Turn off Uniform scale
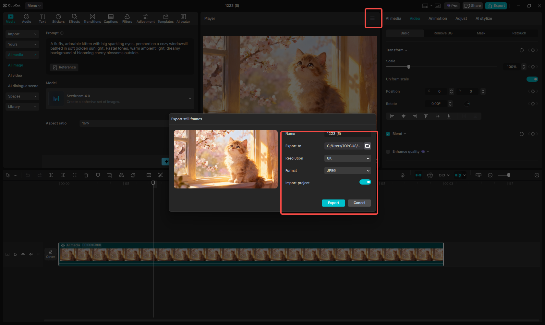 532,79
